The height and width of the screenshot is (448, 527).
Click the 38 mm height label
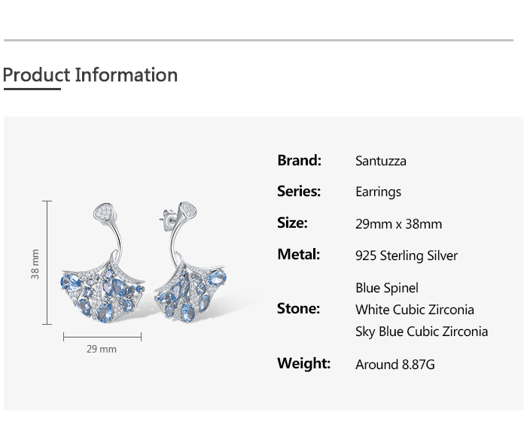point(35,265)
